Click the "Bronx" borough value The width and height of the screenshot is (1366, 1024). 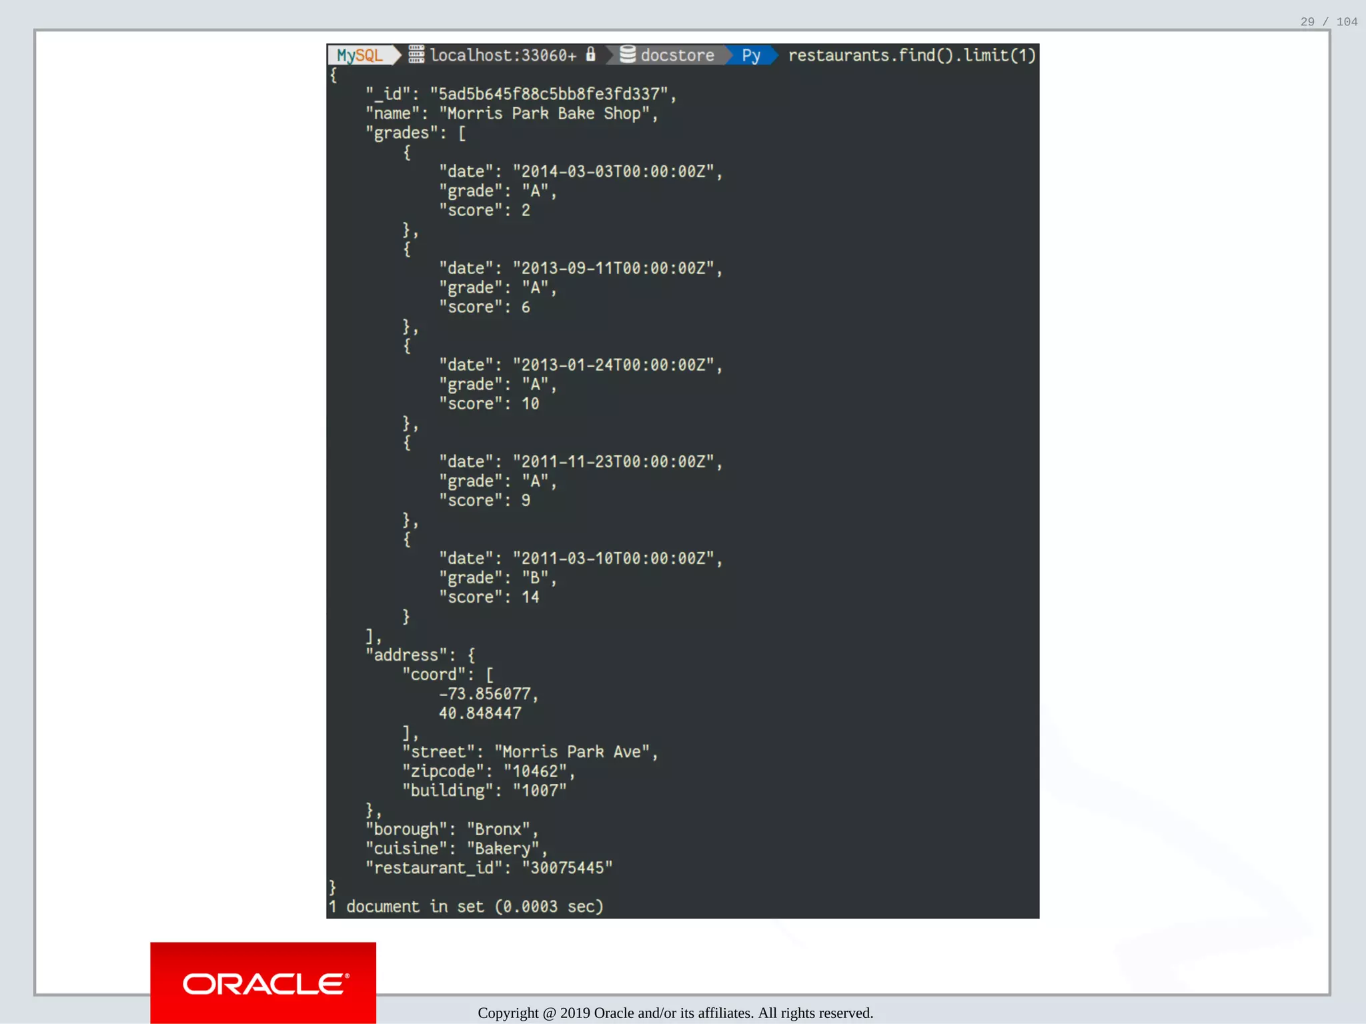(498, 829)
